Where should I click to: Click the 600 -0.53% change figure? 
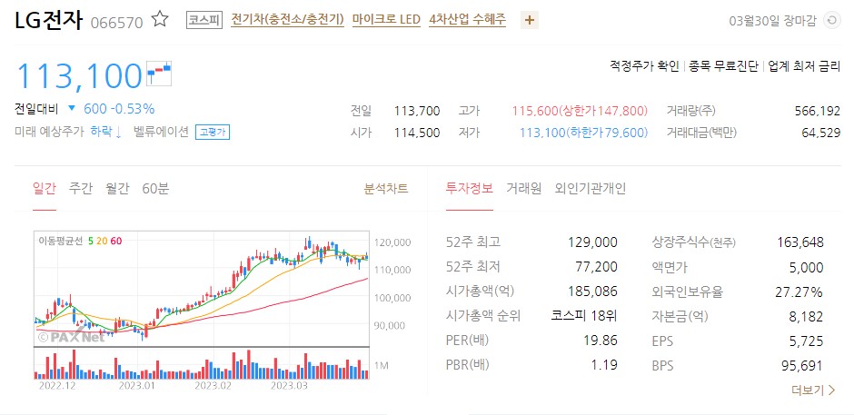[x=119, y=108]
